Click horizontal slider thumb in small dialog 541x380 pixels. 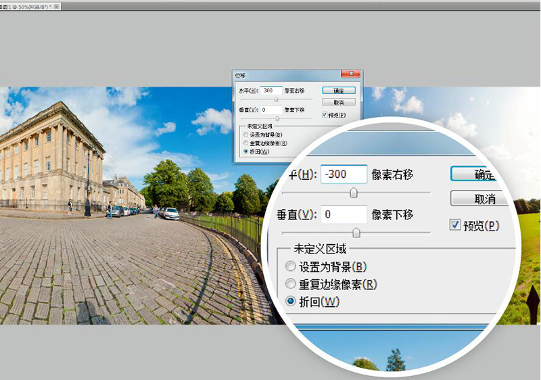tap(276, 99)
